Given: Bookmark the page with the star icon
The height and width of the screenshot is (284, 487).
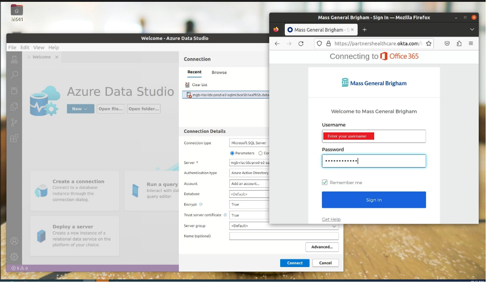Looking at the screenshot, I should [x=428, y=44].
